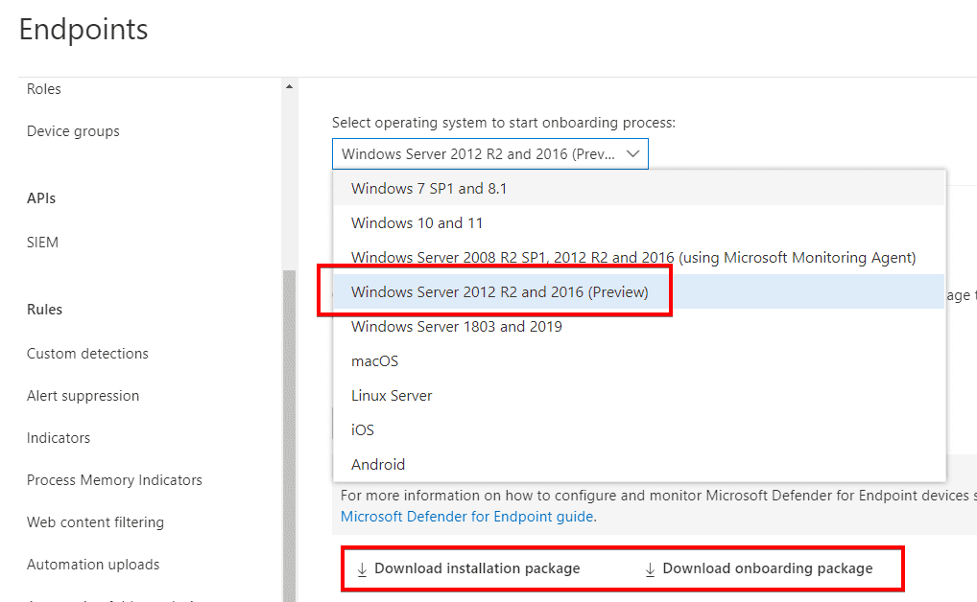
Task: Open Roles in the sidebar
Action: point(43,89)
